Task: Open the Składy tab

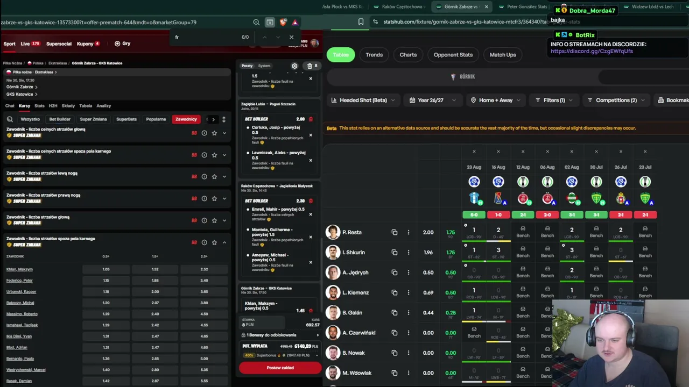Action: 68,106
